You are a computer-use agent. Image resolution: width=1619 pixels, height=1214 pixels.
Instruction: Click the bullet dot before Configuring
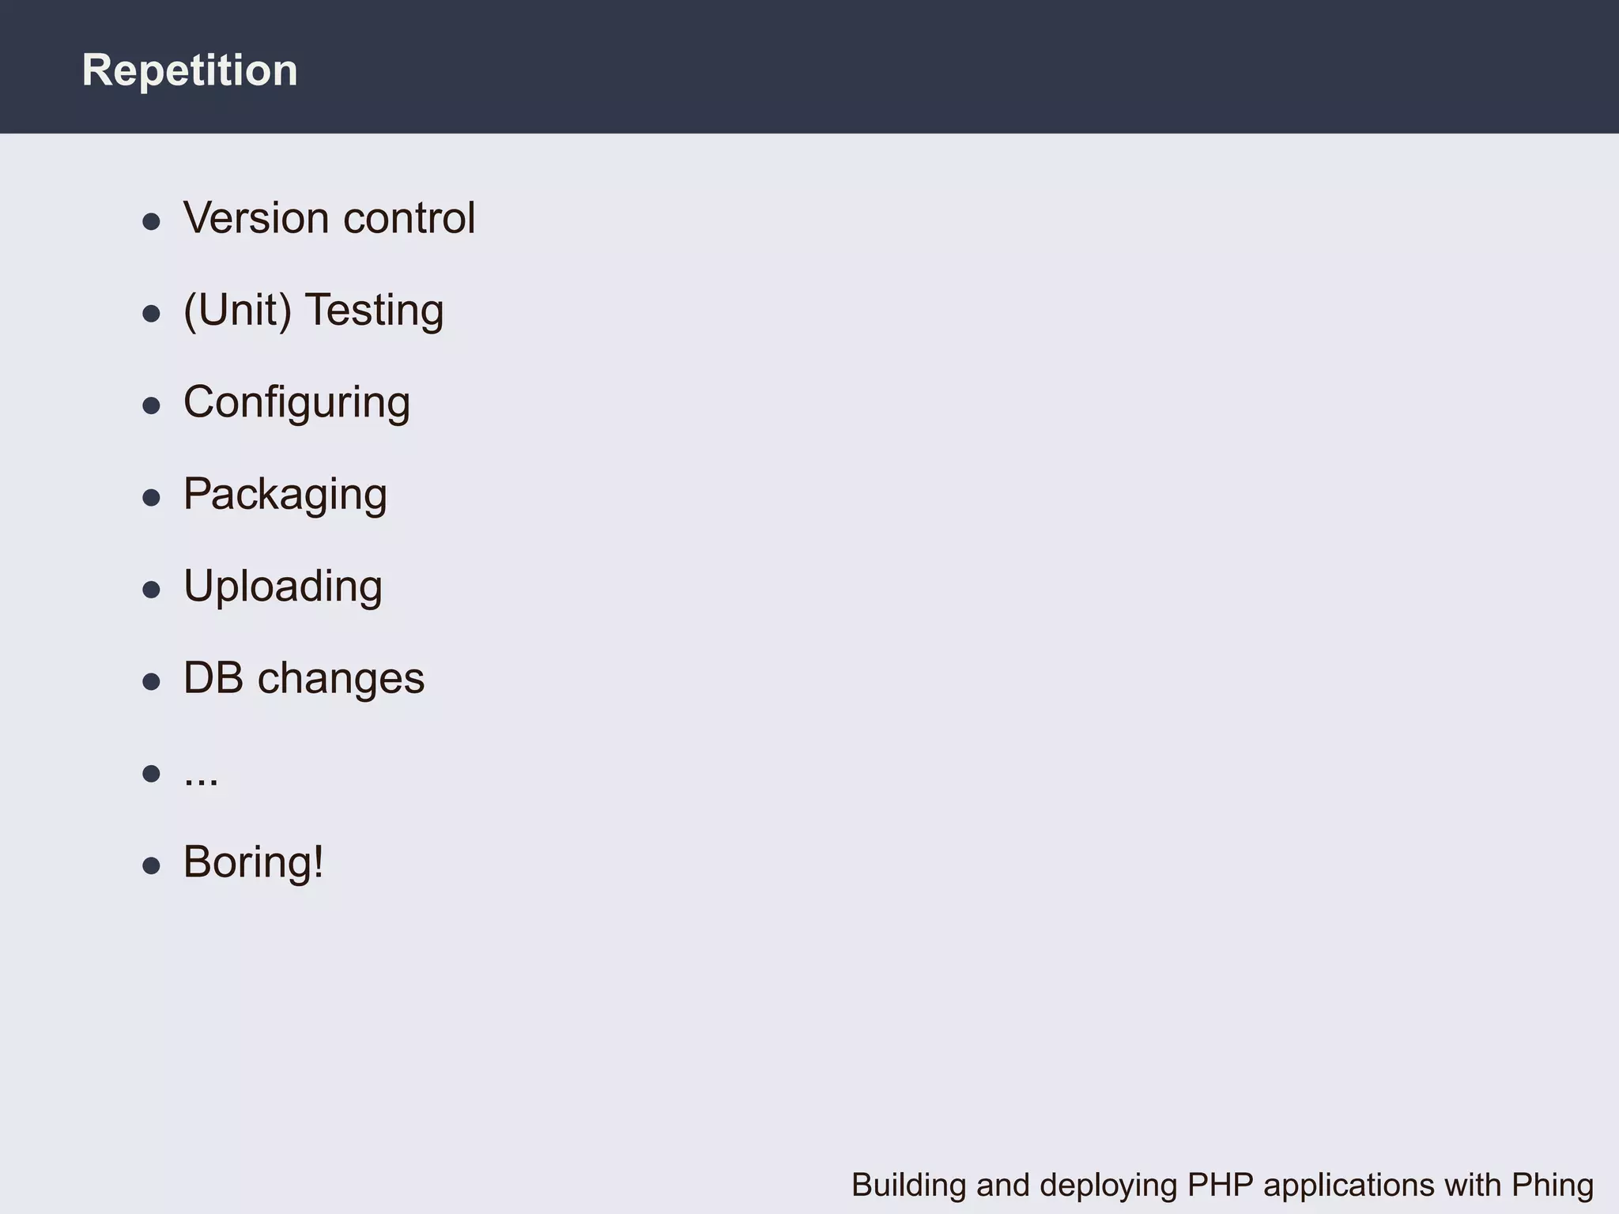click(151, 406)
